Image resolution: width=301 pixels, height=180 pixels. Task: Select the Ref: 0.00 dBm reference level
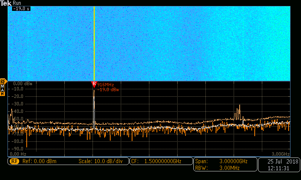point(40,161)
